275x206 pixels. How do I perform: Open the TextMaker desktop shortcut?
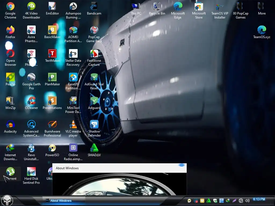[x=52, y=56]
